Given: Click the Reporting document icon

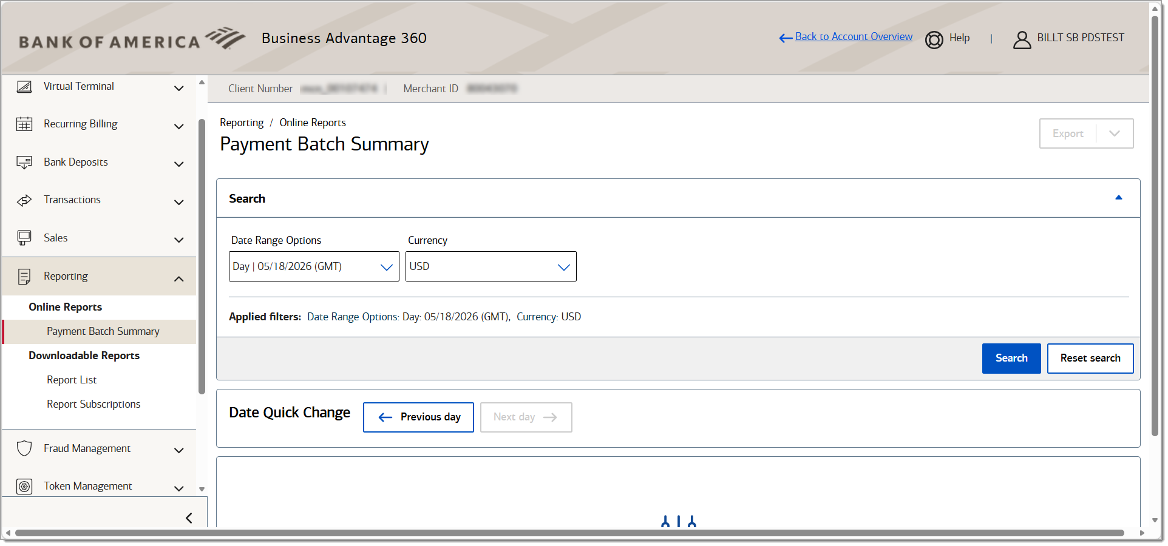Looking at the screenshot, I should pyautogui.click(x=24, y=277).
